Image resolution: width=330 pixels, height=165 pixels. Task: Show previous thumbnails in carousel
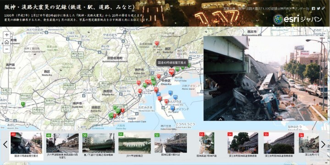(5, 144)
